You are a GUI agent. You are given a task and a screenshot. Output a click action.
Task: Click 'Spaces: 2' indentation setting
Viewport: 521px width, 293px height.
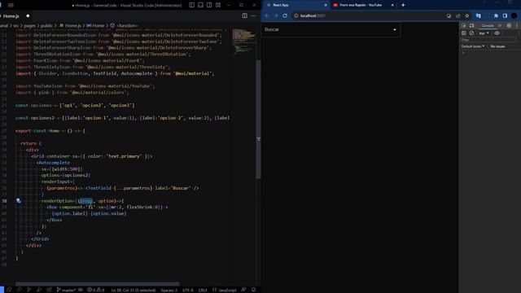[169, 290]
